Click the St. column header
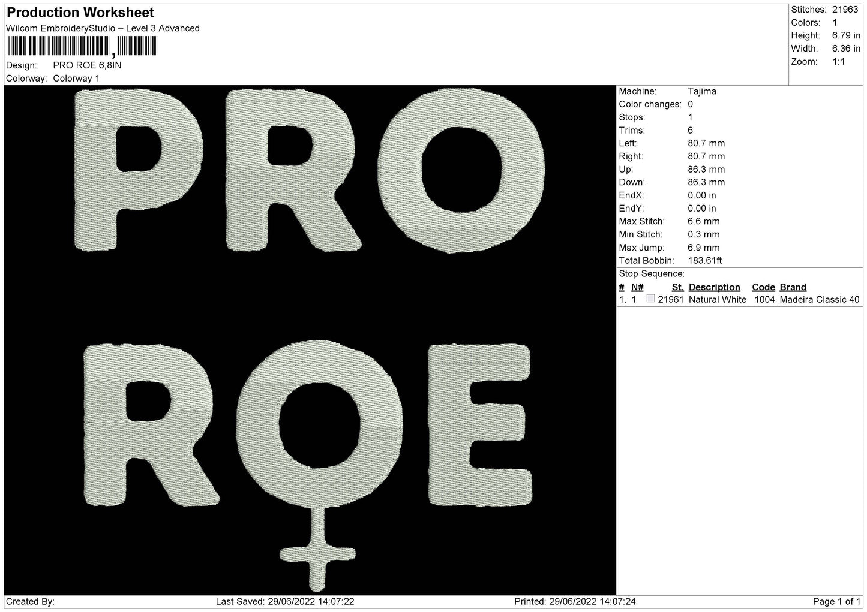 click(678, 287)
